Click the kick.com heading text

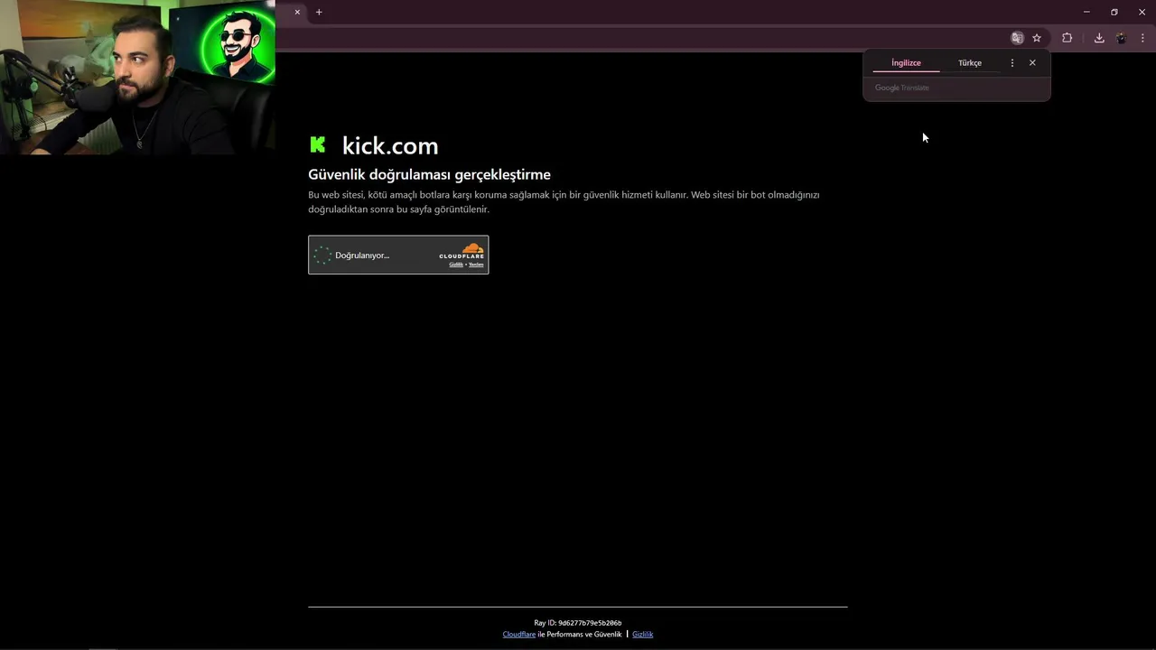coord(390,145)
